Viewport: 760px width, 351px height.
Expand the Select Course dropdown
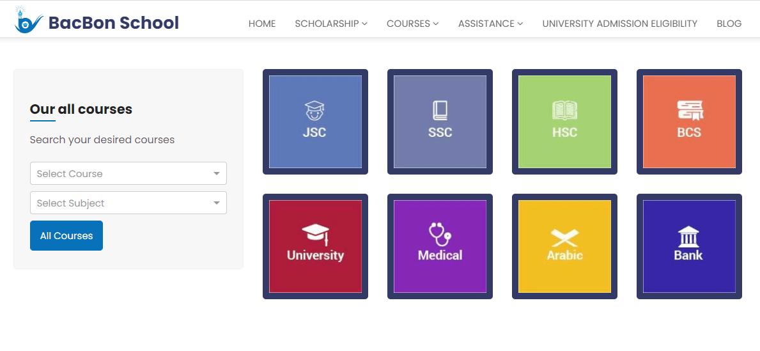(128, 173)
